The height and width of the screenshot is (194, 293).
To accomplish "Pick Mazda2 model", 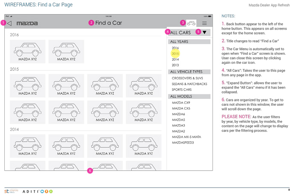I will (178, 131).
